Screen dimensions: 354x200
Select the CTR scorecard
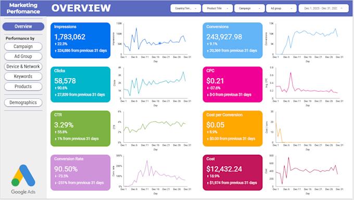tap(80, 129)
